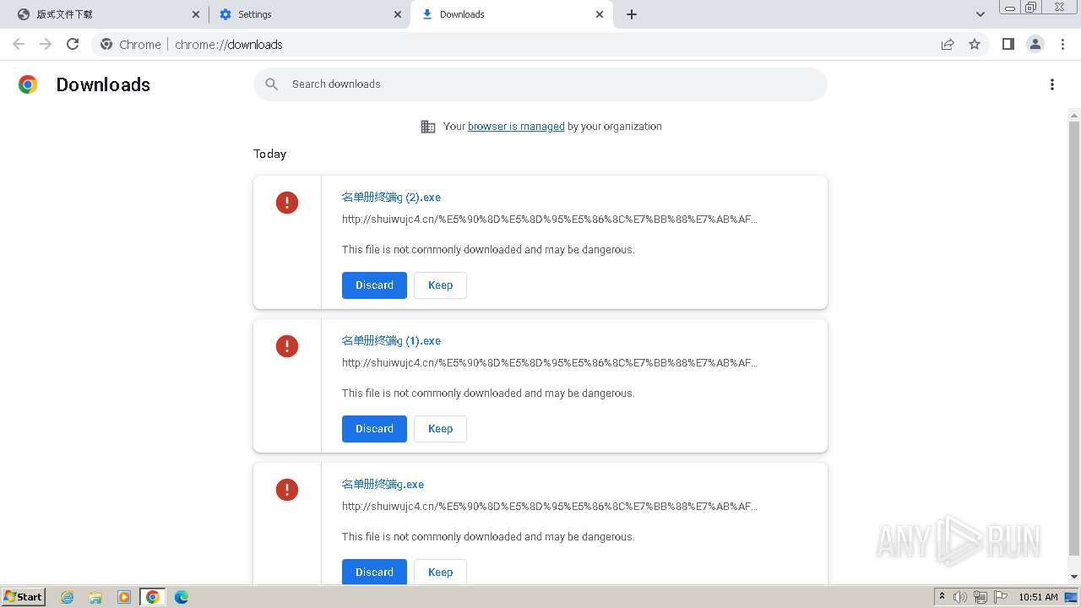Click the page vertical scrollbar
This screenshot has width=1081, height=608.
click(1074, 338)
